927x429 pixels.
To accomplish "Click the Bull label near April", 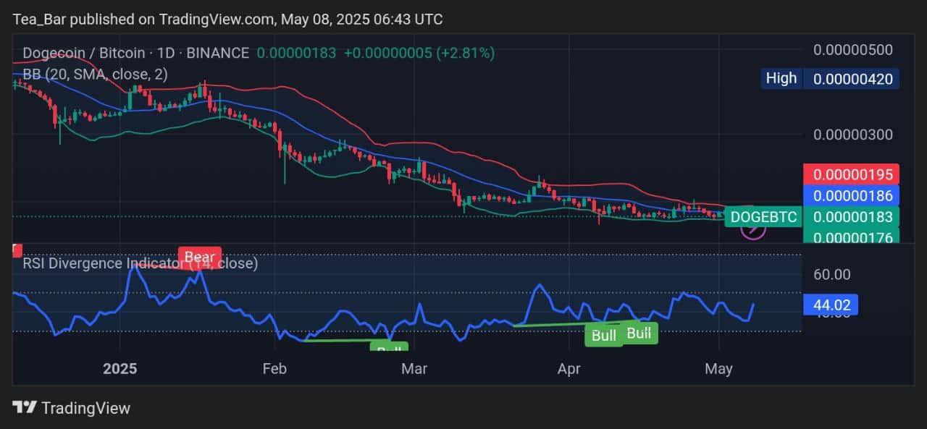I will [604, 335].
